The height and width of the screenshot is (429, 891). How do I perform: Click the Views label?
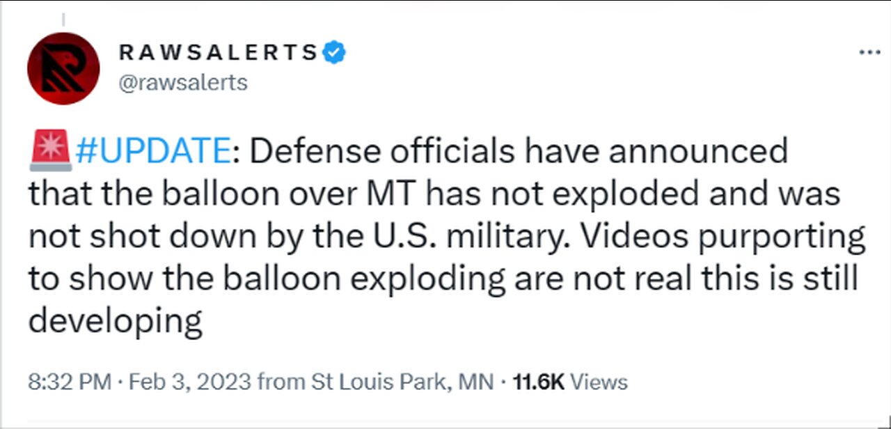click(598, 382)
